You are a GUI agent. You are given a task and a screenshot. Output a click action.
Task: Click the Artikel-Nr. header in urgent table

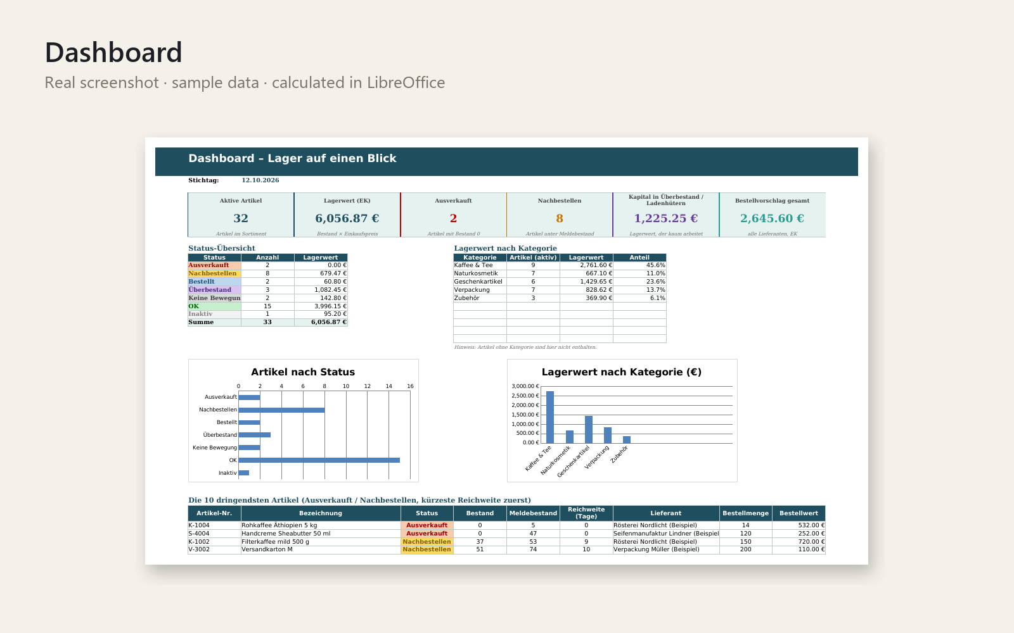click(x=214, y=513)
